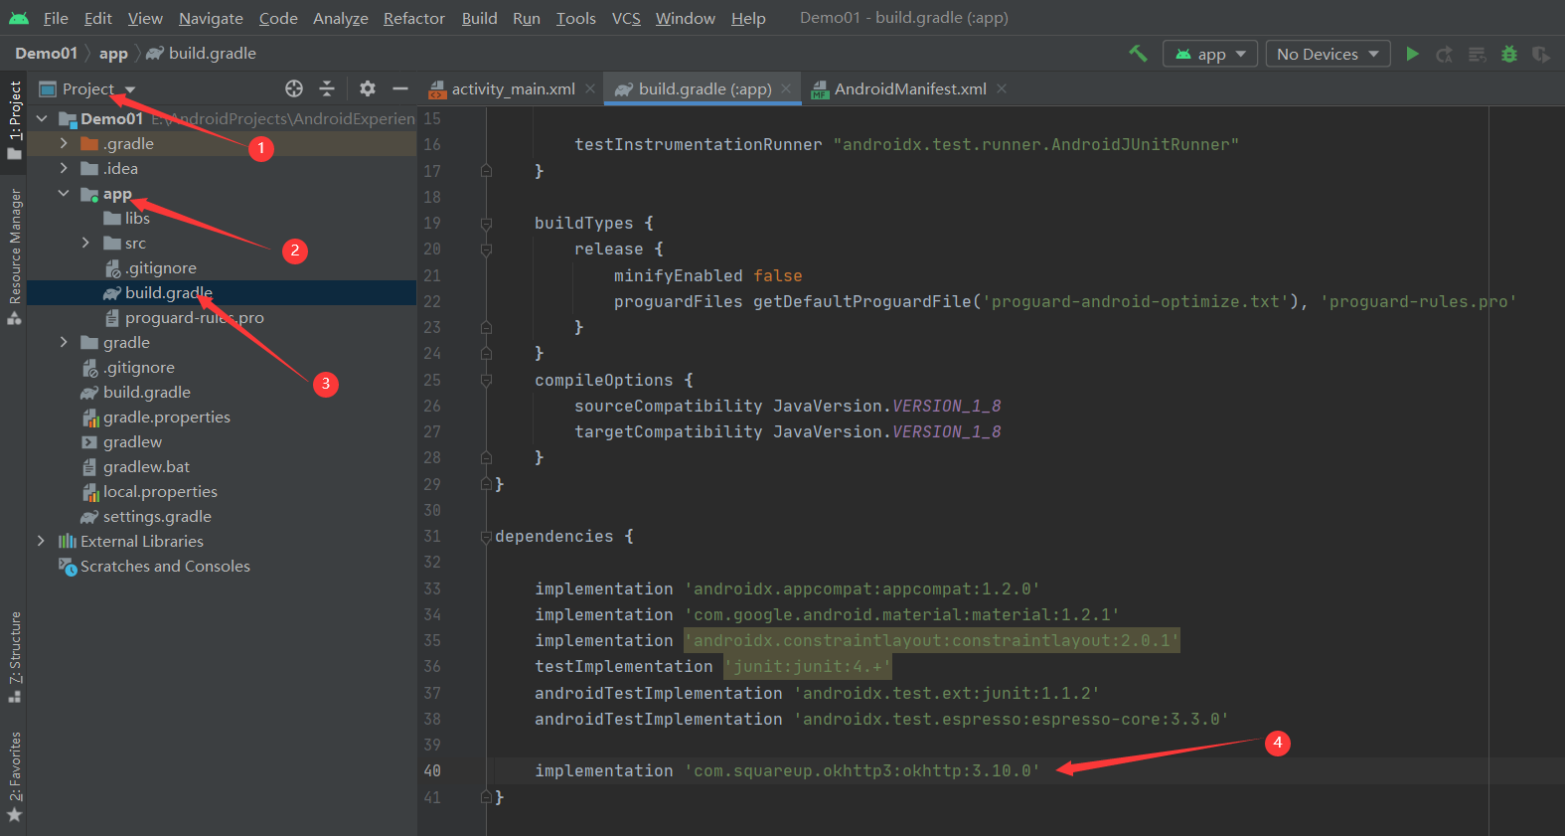
Task: Open the Build menu
Action: click(479, 18)
